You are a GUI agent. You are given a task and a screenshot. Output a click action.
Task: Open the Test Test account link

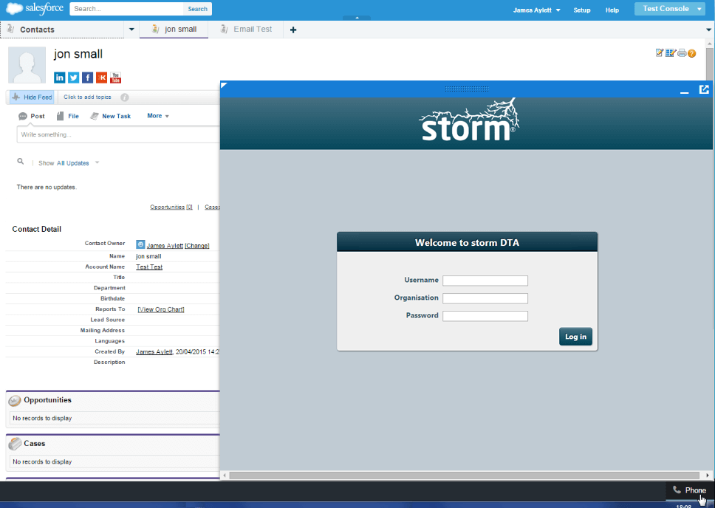(149, 267)
